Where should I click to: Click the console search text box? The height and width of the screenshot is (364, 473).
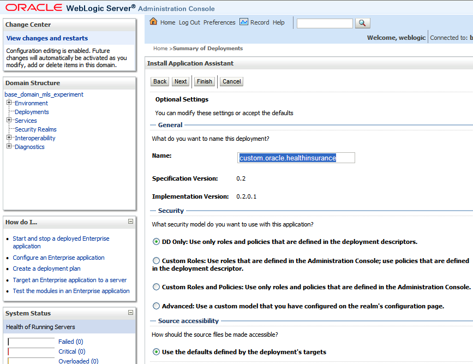(325, 23)
